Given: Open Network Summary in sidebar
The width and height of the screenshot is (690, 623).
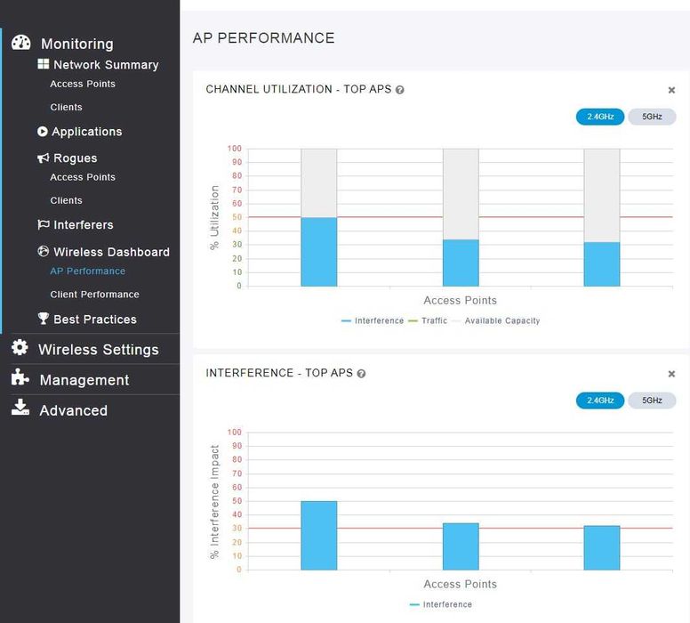Looking at the screenshot, I should click(x=106, y=65).
